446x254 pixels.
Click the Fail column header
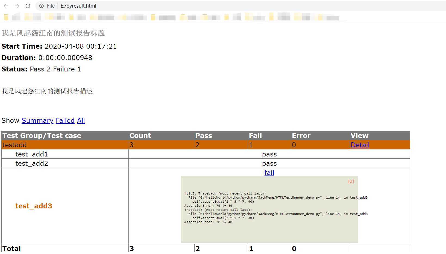(x=255, y=136)
